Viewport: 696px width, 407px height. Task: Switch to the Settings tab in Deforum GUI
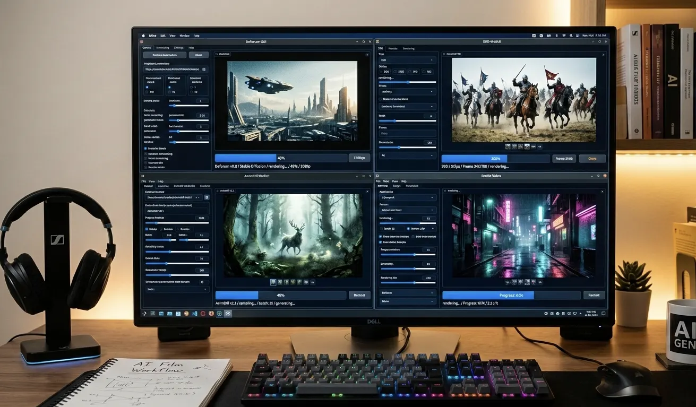click(x=178, y=48)
